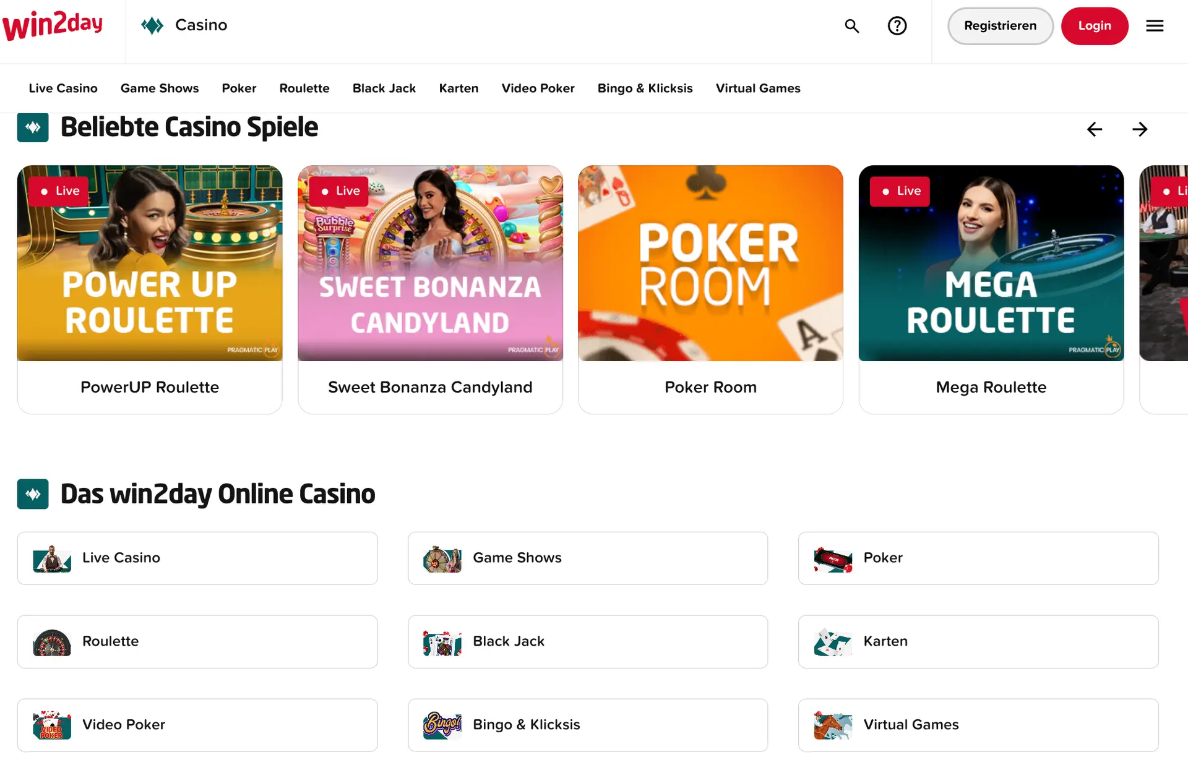This screenshot has height=765, width=1188.
Task: Click the Beliebte Casino Spiele section icon
Action: click(33, 127)
